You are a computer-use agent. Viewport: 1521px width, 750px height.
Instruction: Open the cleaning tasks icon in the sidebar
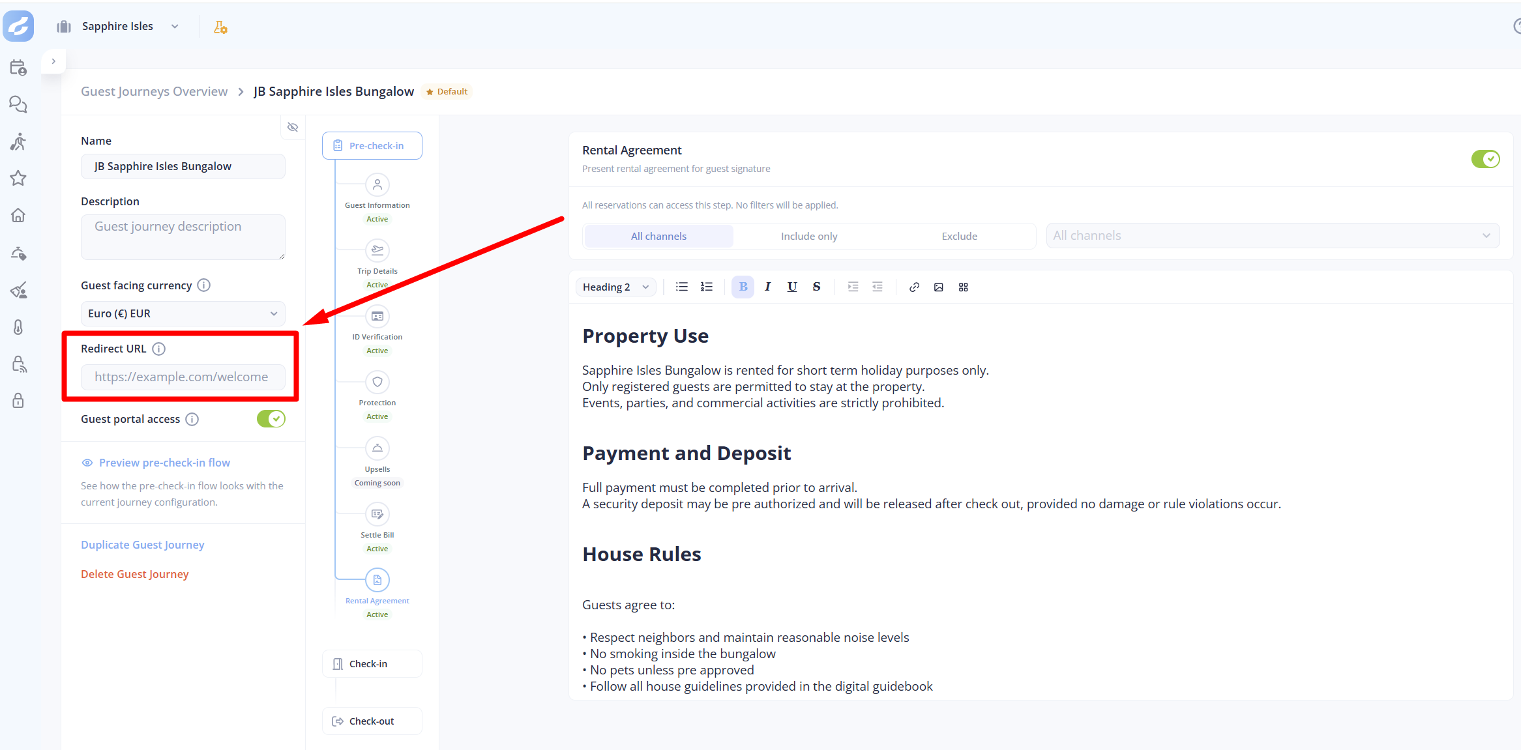(18, 290)
